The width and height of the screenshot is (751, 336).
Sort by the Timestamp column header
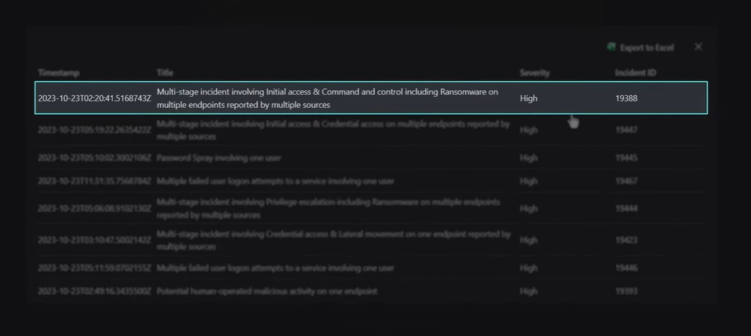point(59,73)
